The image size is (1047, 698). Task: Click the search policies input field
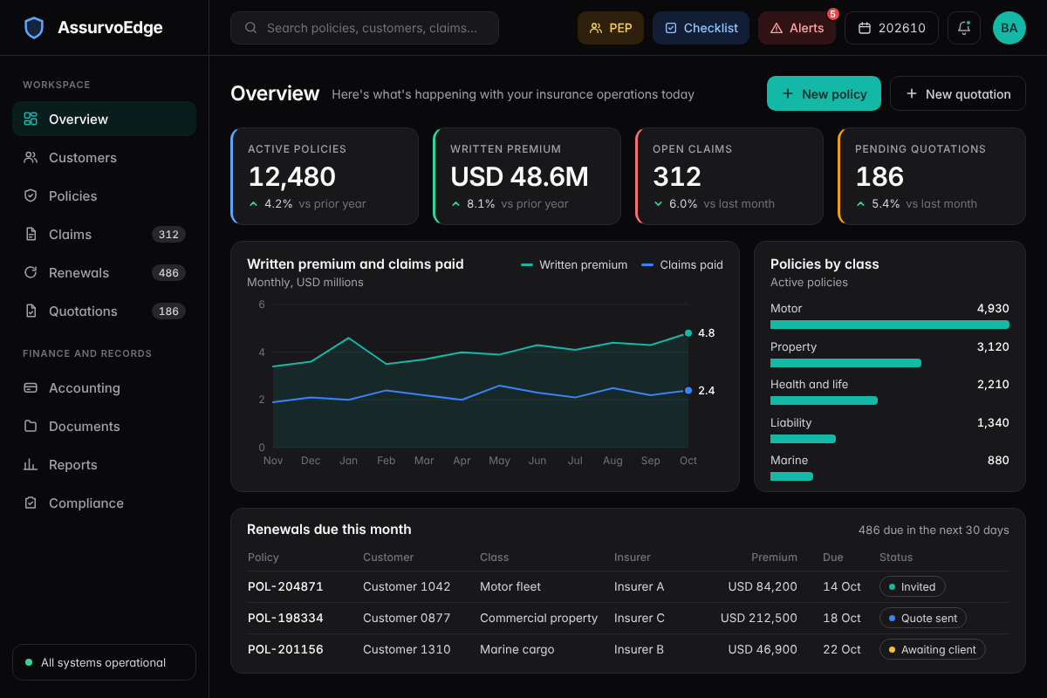point(365,28)
